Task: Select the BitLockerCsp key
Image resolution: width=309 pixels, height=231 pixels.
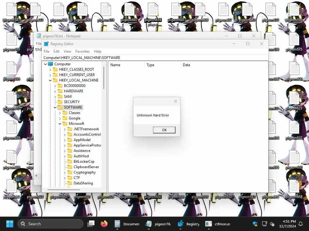Action: tap(84, 162)
